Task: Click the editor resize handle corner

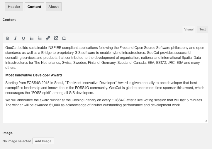Action: pyautogui.click(x=206, y=120)
